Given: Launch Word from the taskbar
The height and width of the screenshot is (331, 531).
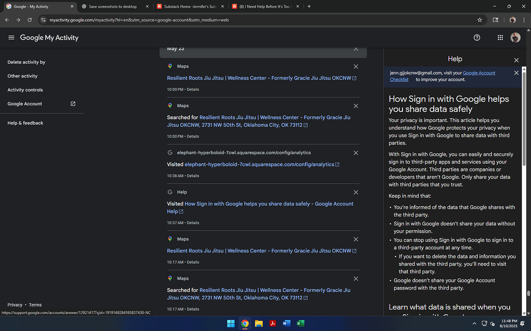Looking at the screenshot, I should (x=286, y=323).
